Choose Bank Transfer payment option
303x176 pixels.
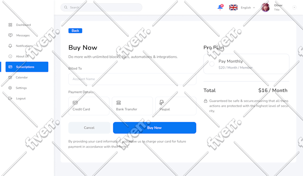click(x=132, y=106)
